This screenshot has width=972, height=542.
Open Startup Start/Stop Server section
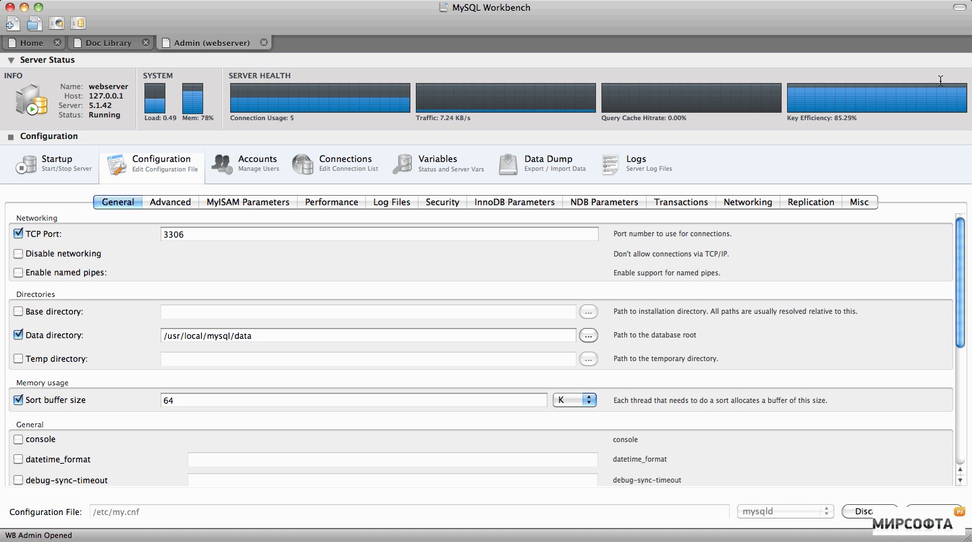(x=55, y=164)
